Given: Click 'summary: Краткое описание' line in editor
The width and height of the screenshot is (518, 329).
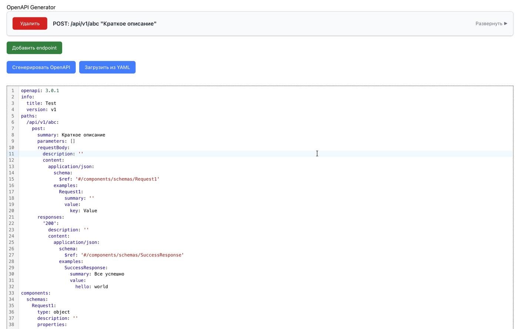Looking at the screenshot, I should coord(71,135).
